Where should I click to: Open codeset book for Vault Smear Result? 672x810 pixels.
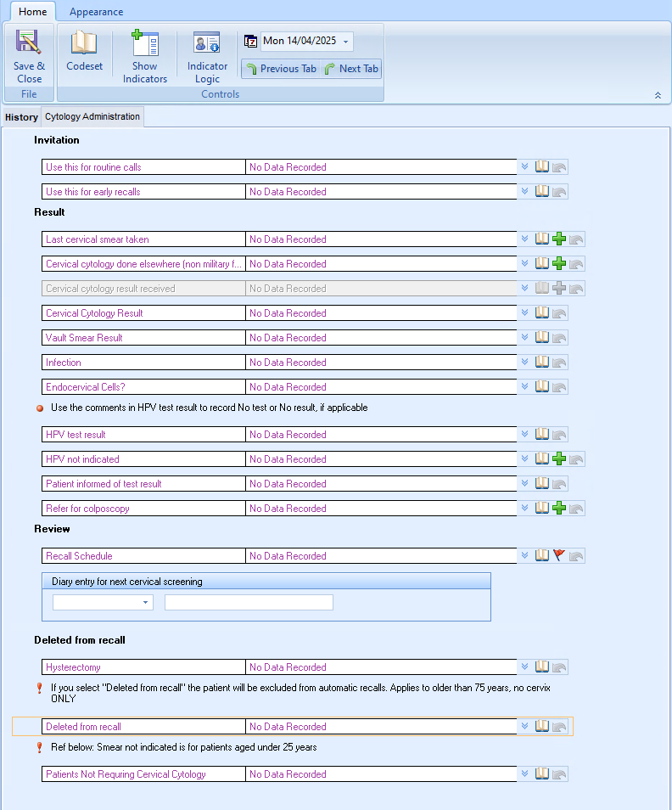542,338
